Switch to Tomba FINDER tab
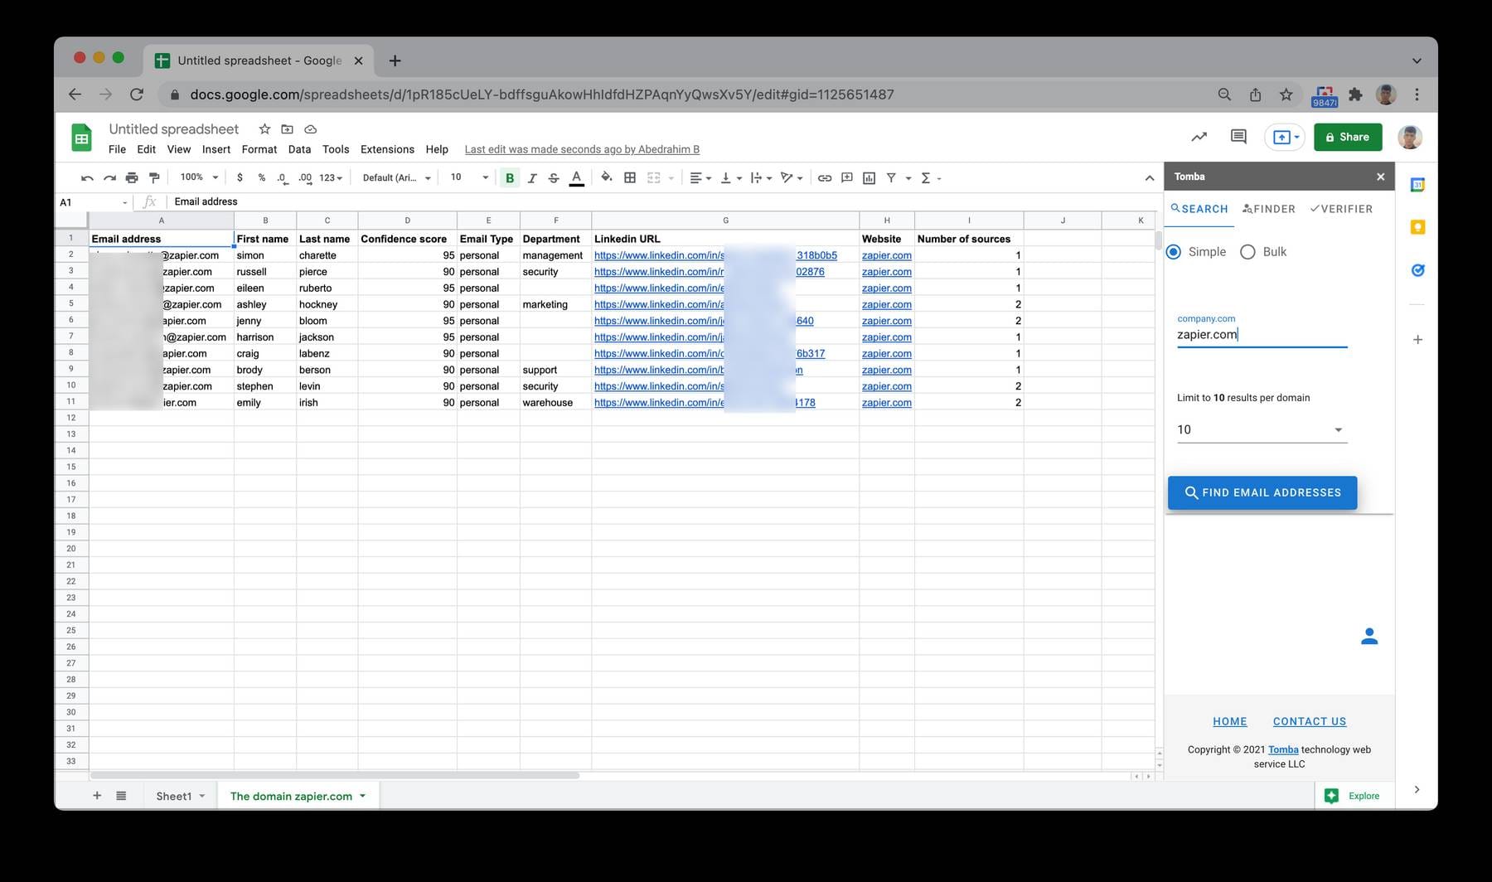 coord(1269,209)
